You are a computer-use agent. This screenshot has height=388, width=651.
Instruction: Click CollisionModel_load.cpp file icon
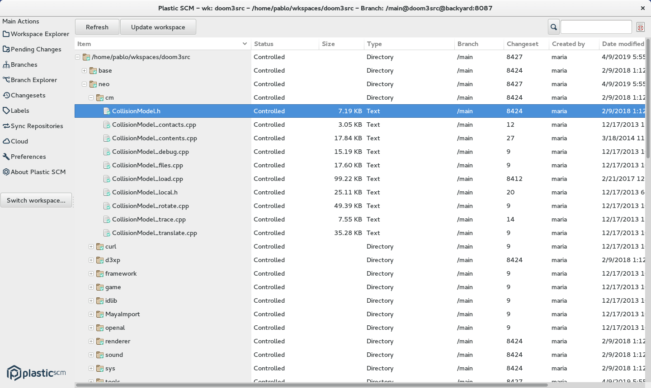click(x=107, y=179)
